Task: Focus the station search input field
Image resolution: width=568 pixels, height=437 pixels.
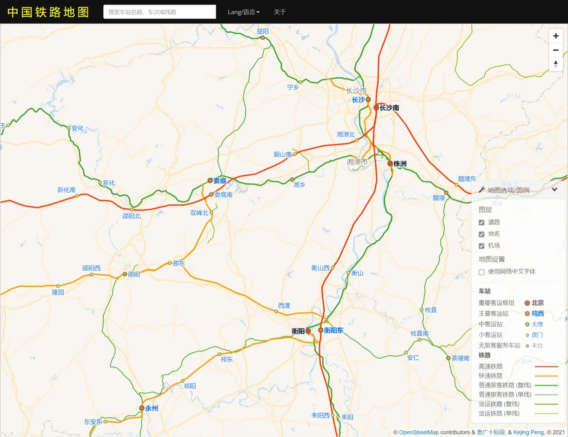Action: point(160,12)
